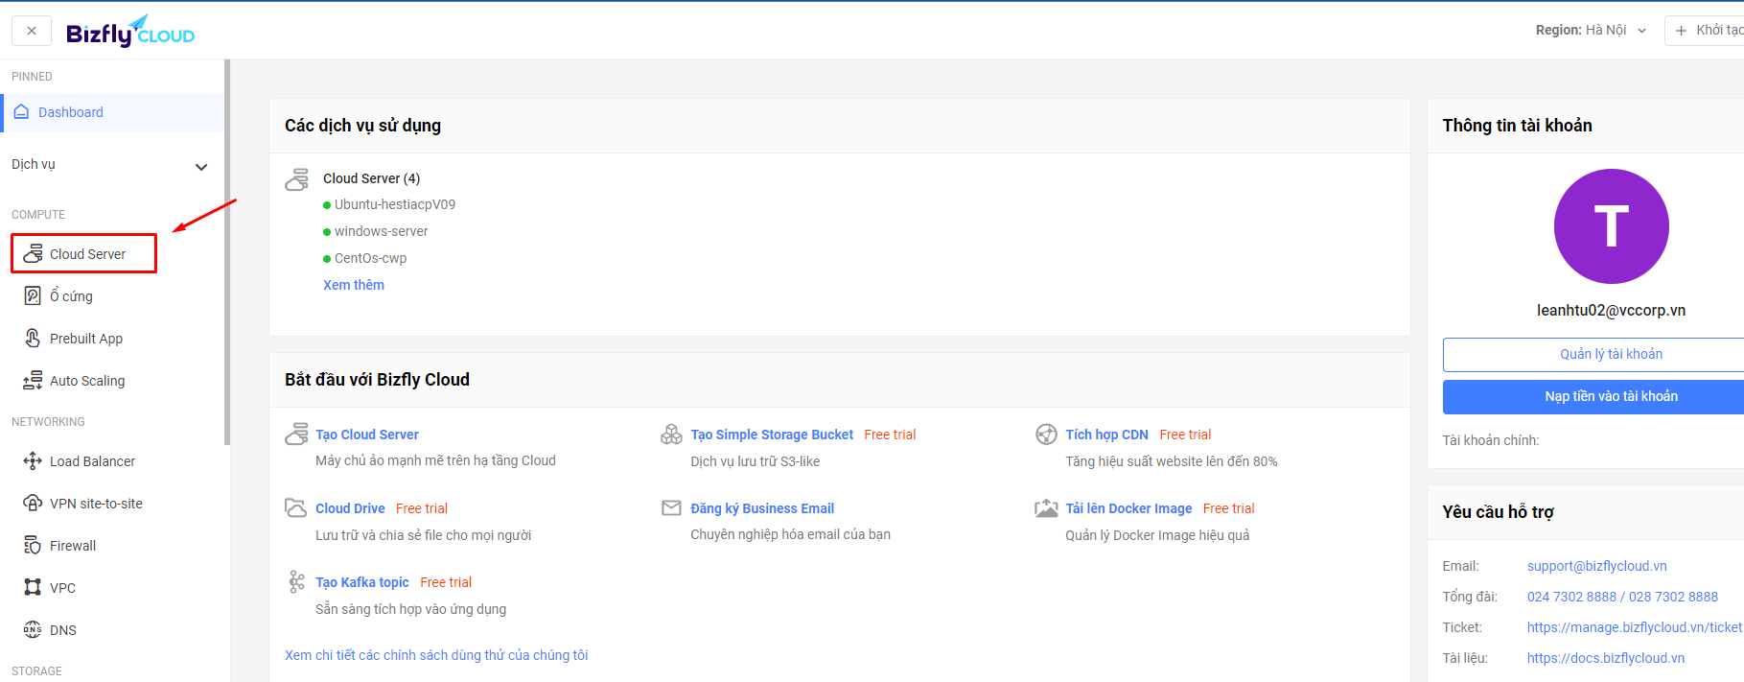Click the leanhtu02@vccorp.vn account email
Screen dimensions: 1744x682
tap(1611, 310)
